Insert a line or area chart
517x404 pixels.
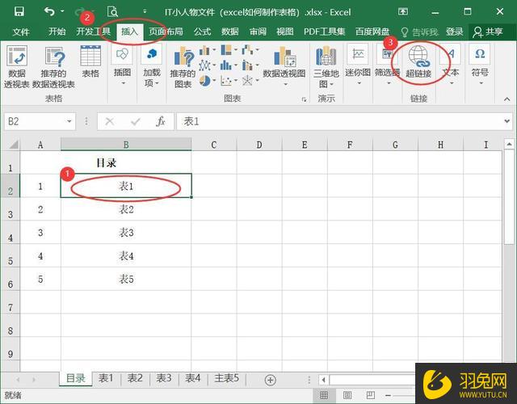pos(208,65)
